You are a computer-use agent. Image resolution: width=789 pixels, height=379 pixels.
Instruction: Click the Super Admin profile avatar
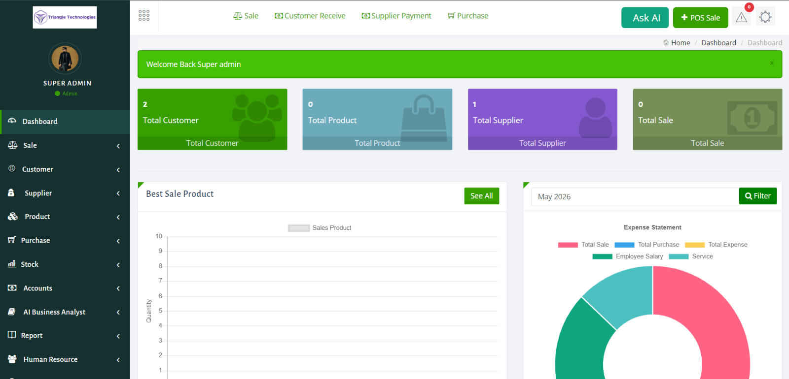point(65,59)
